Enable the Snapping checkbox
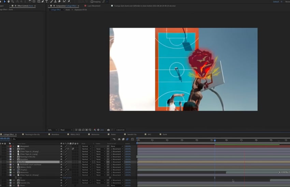The width and height of the screenshot is (290, 187). (x=92, y=1)
